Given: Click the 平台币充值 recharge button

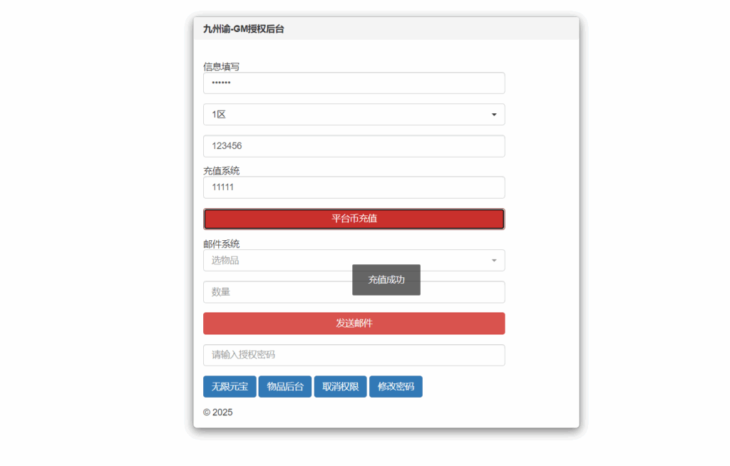Looking at the screenshot, I should tap(354, 219).
